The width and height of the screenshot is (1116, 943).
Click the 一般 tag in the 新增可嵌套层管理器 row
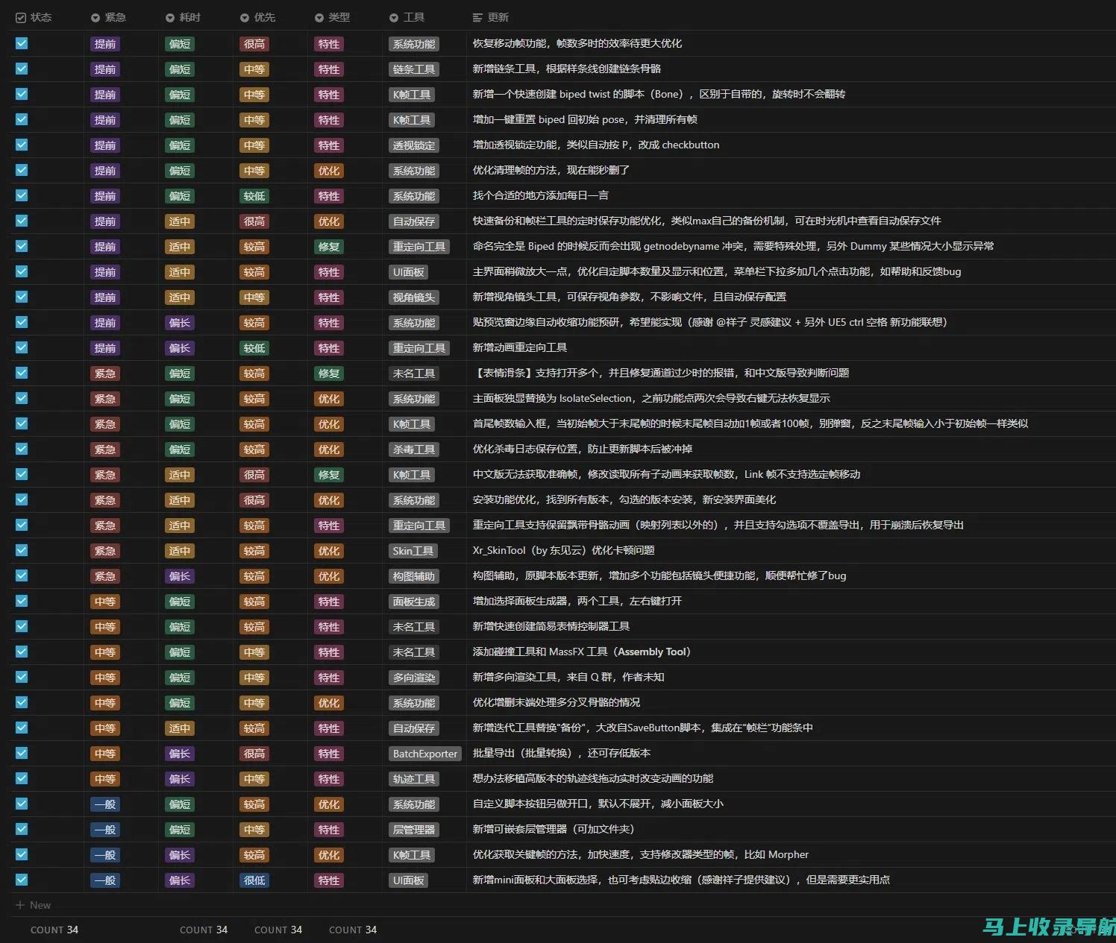[105, 830]
